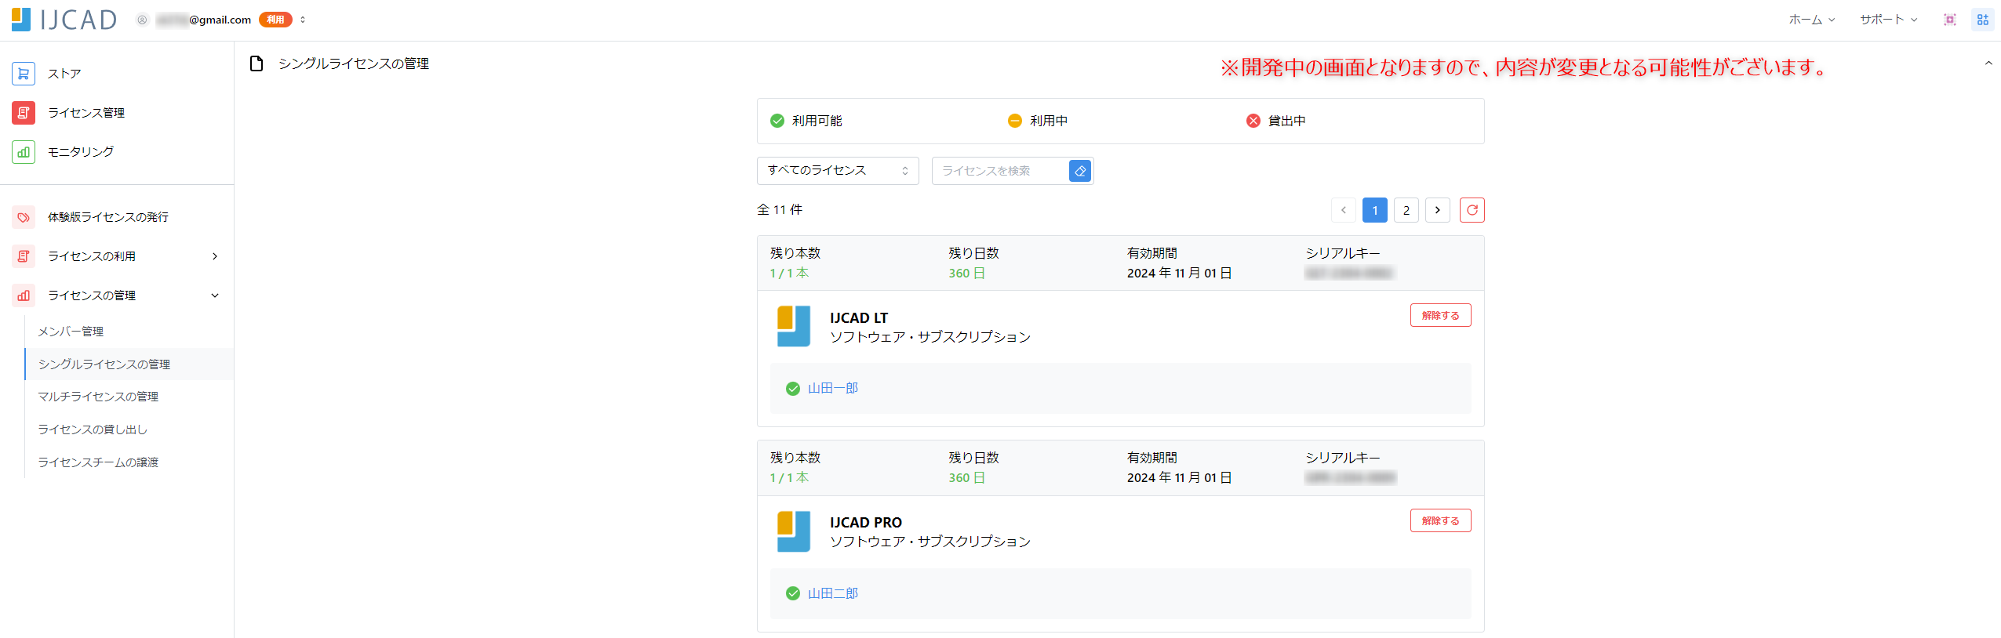Select メンバー管理 submenu item
Image resolution: width=2001 pixels, height=638 pixels.
(x=129, y=332)
